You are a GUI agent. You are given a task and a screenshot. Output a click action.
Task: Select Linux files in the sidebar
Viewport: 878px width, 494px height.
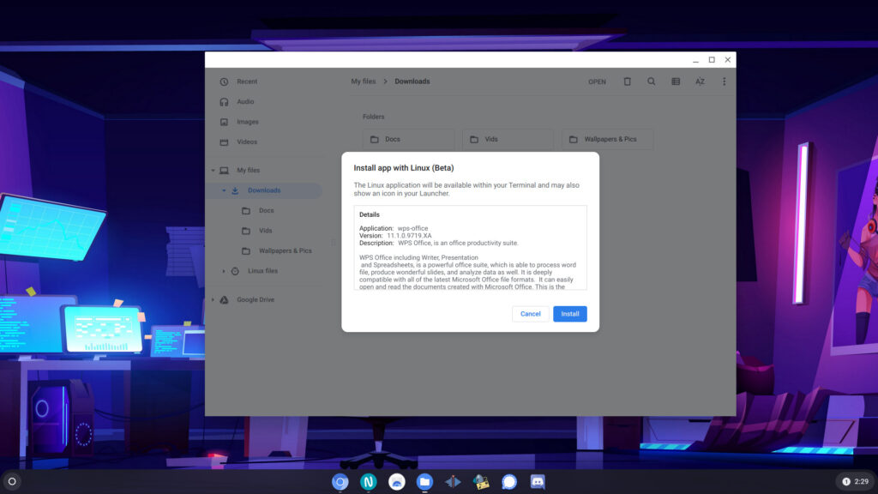click(x=262, y=271)
